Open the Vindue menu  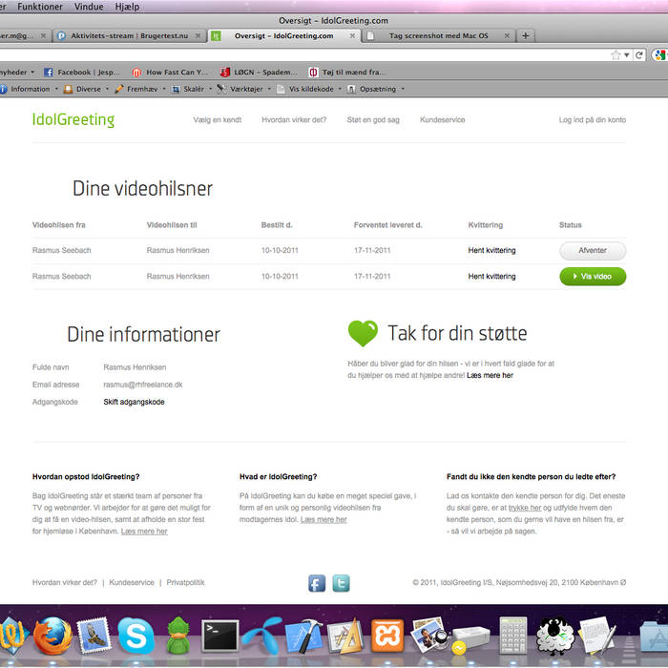pyautogui.click(x=89, y=7)
